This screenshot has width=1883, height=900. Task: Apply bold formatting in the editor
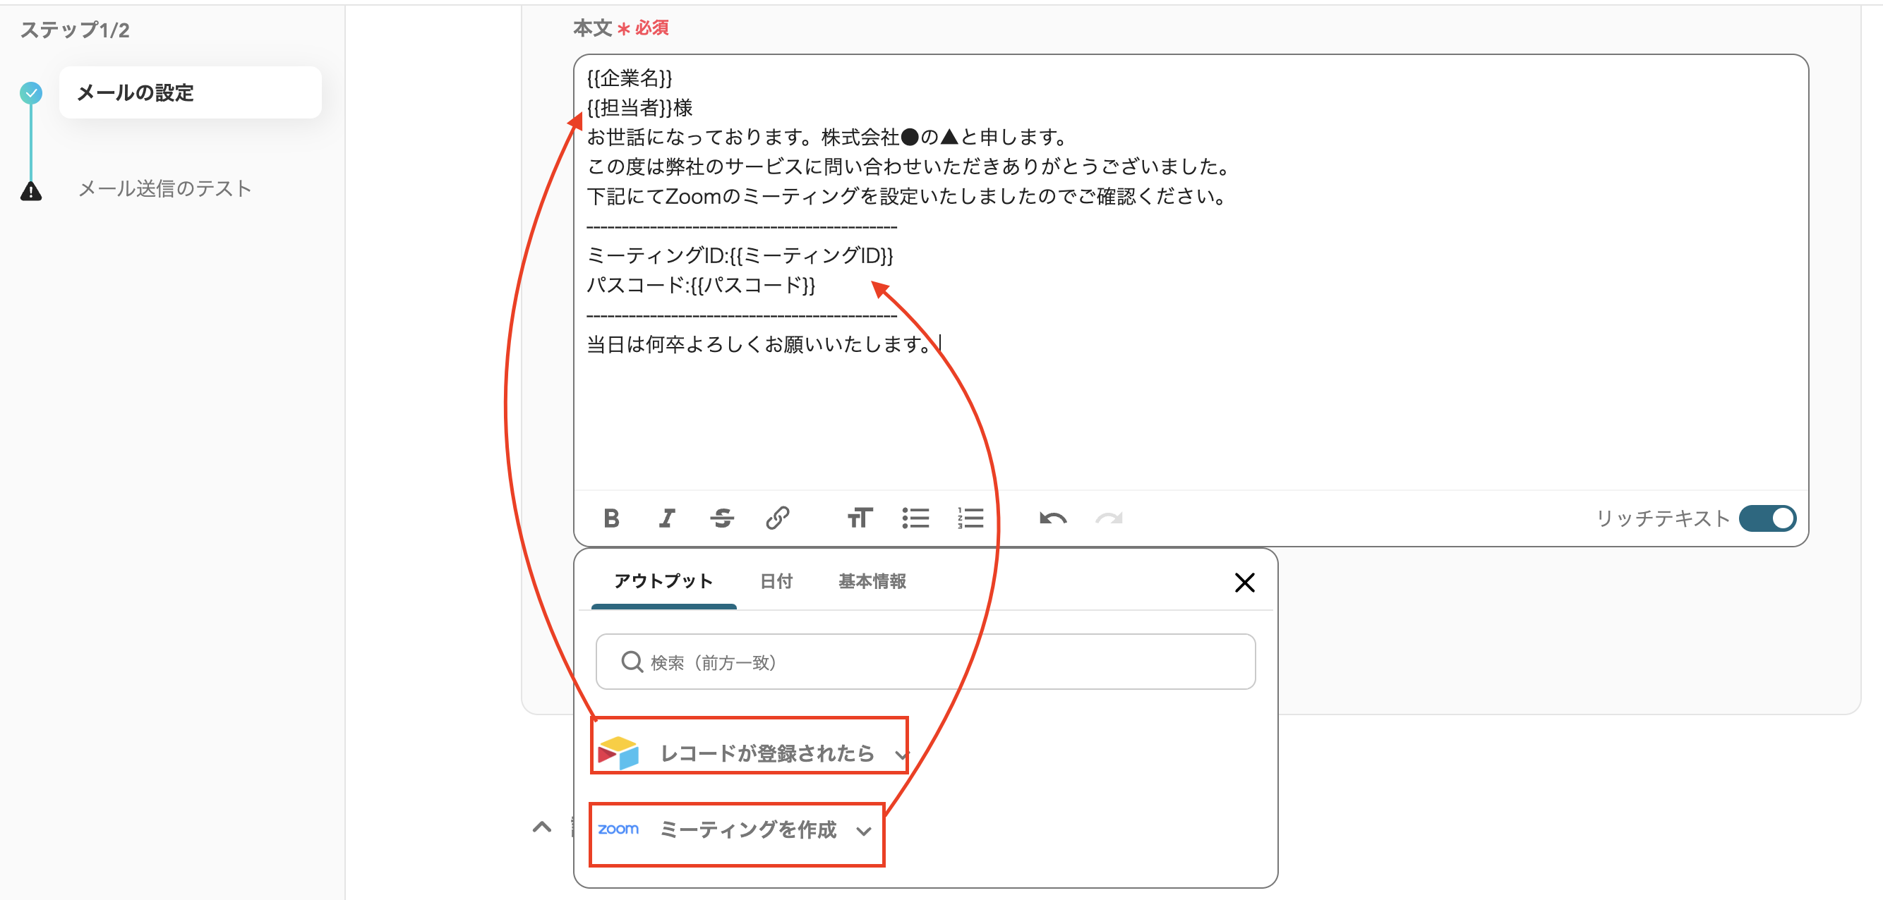coord(612,518)
